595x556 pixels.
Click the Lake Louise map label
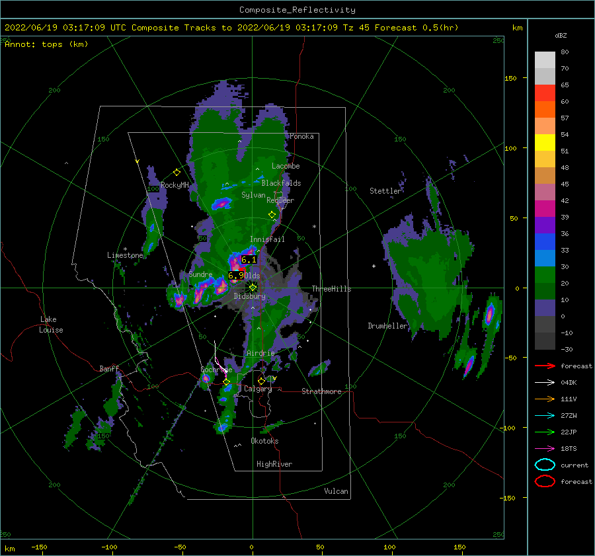click(x=51, y=325)
